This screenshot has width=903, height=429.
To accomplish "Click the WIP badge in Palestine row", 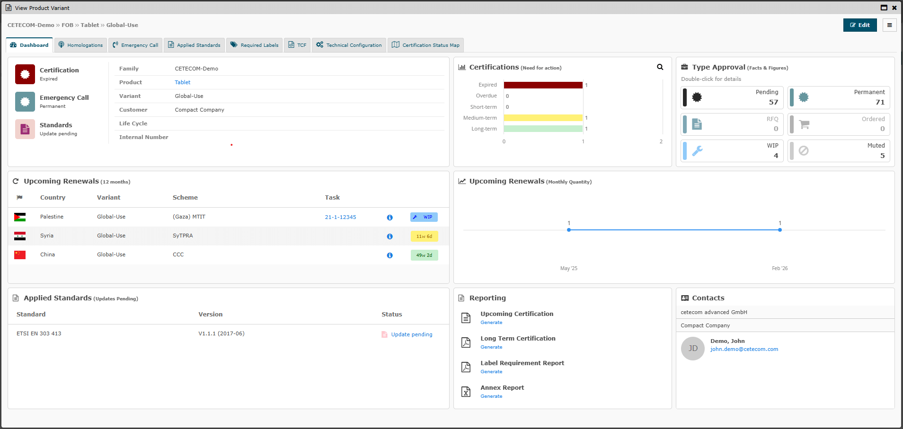I will click(424, 217).
